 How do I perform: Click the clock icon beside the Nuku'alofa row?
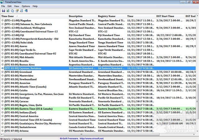(x=2, y=42)
